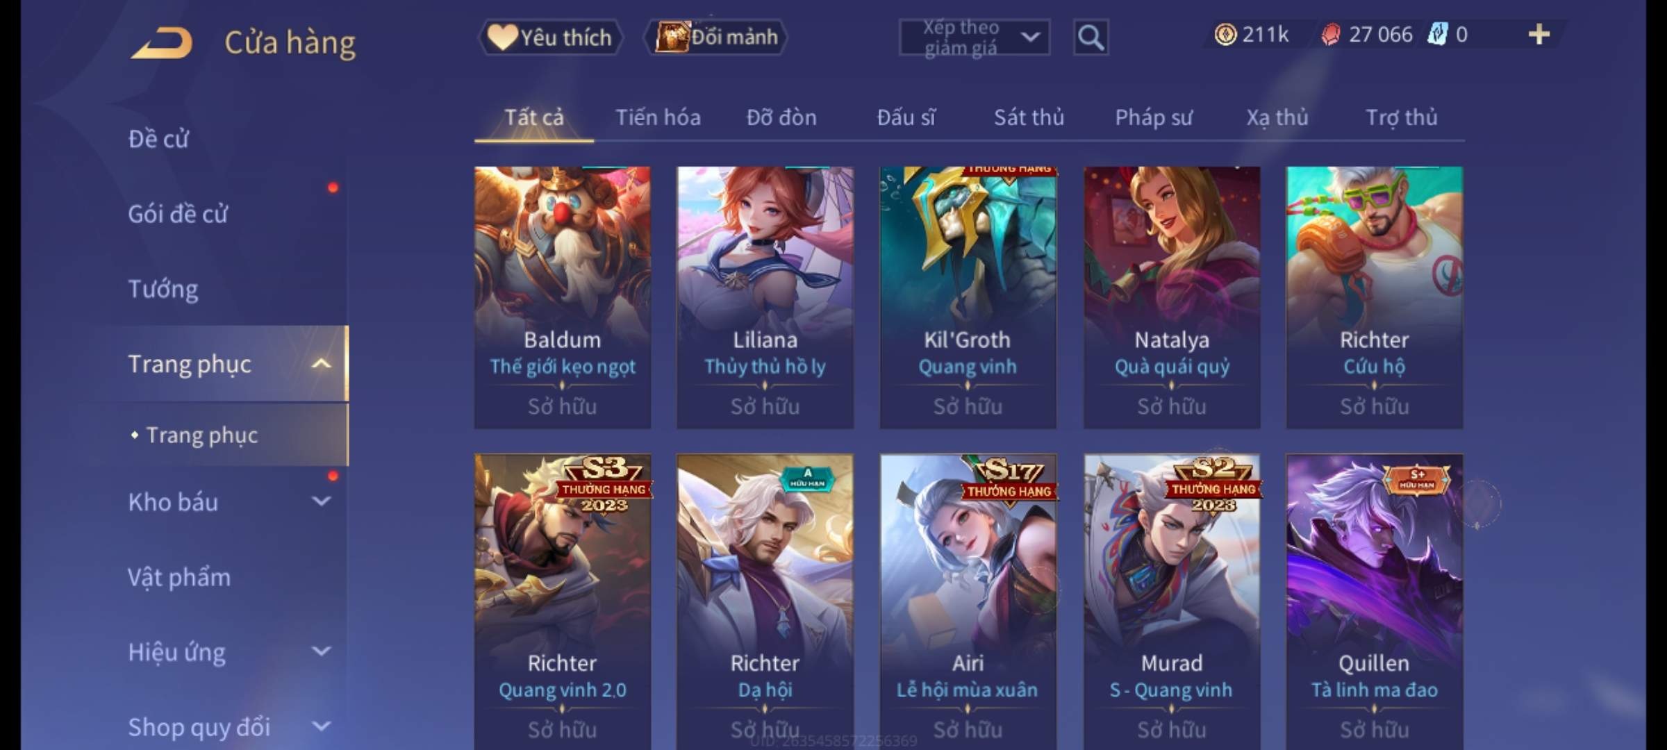
Task: Tap the plus icon to add currency
Action: 1539,34
